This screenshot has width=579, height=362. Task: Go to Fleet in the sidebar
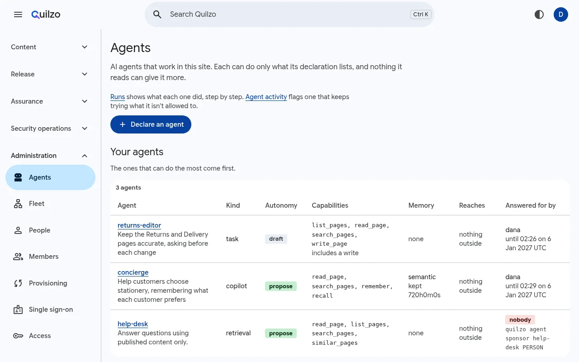pyautogui.click(x=50, y=204)
